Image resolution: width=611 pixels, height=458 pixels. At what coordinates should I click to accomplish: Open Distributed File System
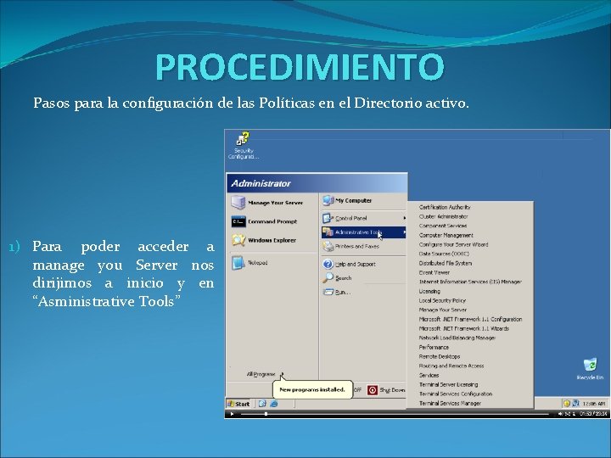(446, 263)
